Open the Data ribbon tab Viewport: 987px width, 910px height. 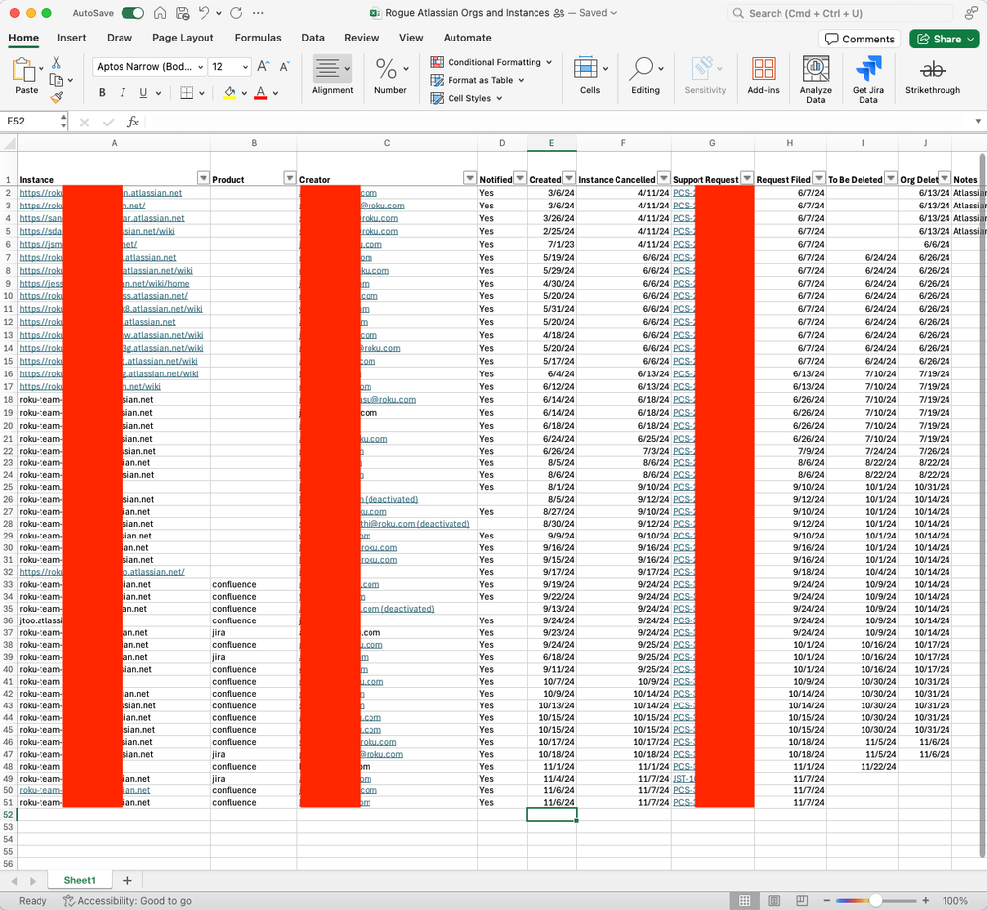313,38
